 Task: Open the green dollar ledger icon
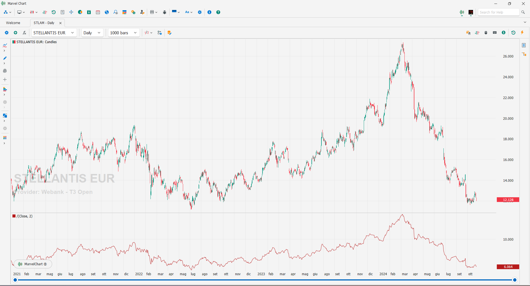[89, 12]
